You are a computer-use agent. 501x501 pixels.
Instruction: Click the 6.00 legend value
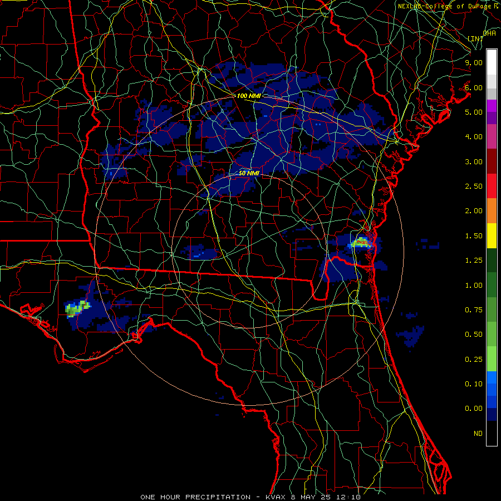click(x=474, y=87)
